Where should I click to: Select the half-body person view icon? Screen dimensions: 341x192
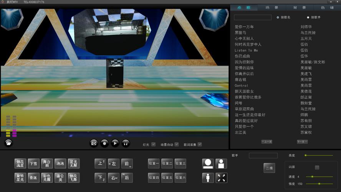221,164
